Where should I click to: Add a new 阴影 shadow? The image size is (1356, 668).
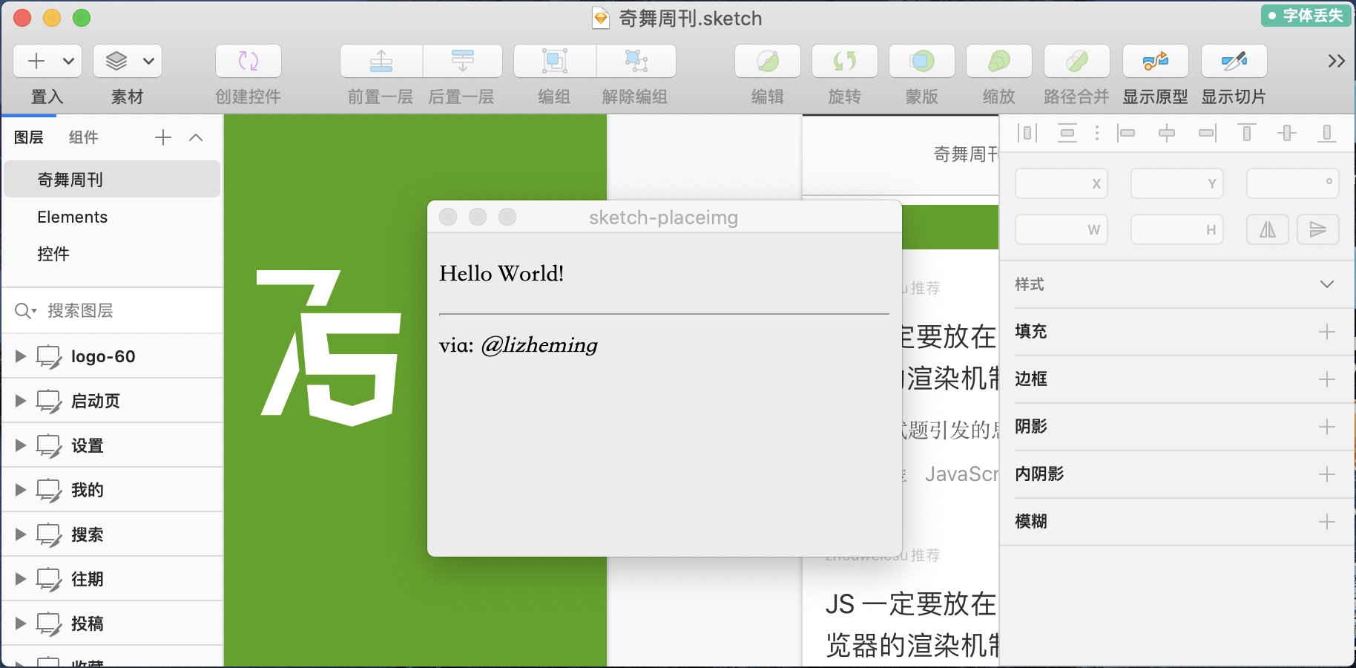1327,427
